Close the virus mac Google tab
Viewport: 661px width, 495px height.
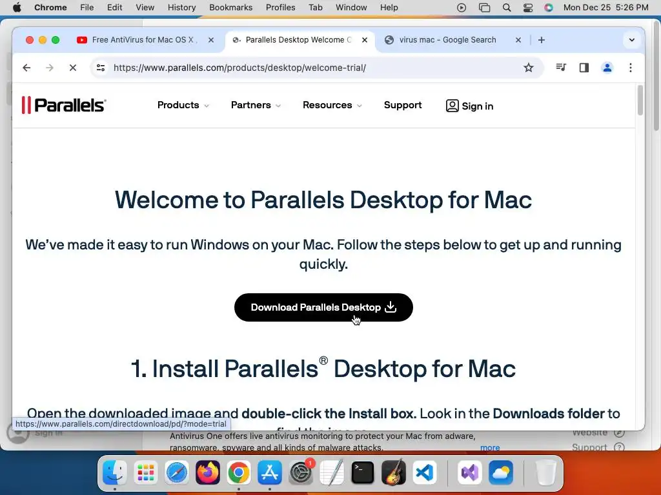click(x=518, y=40)
